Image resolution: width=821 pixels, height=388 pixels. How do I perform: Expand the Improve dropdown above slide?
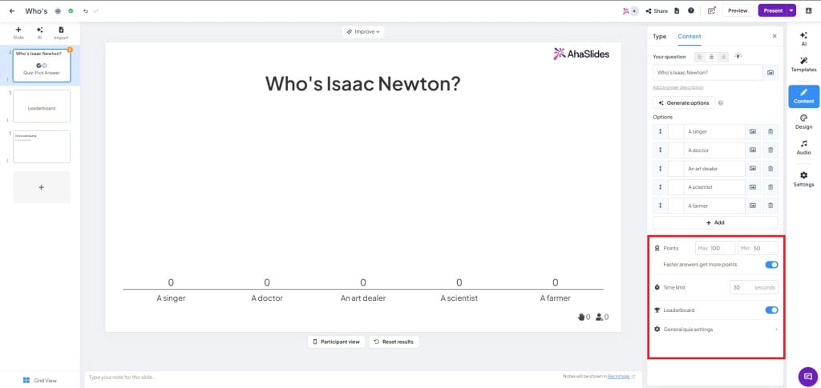(x=362, y=32)
